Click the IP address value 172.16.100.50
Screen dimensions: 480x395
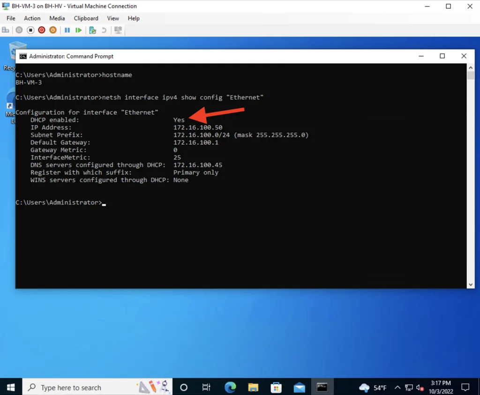click(x=198, y=127)
